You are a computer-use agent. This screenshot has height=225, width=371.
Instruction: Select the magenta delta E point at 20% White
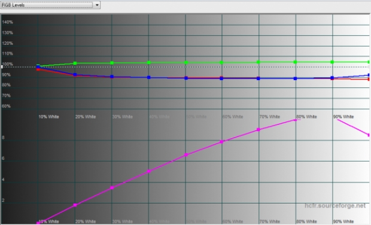[75, 205]
